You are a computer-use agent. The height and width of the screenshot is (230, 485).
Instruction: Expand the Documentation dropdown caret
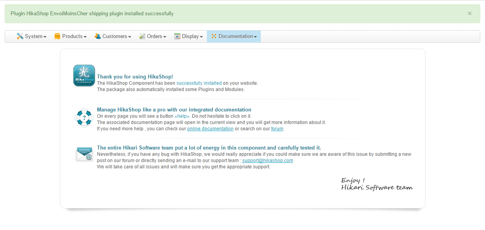(x=255, y=37)
